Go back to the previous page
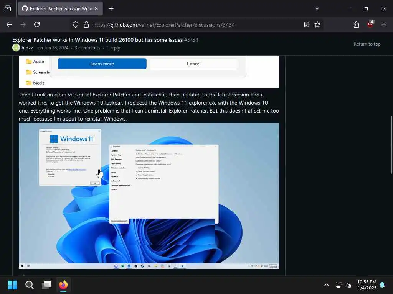The height and width of the screenshot is (294, 393). pyautogui.click(x=9, y=24)
